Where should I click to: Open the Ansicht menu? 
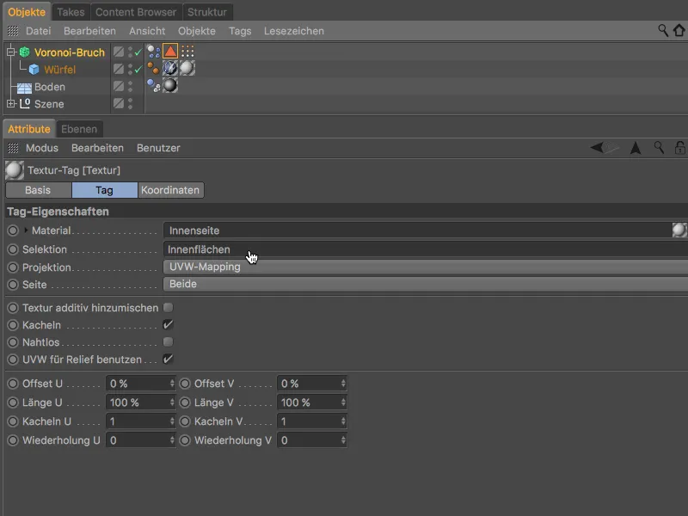tap(147, 31)
